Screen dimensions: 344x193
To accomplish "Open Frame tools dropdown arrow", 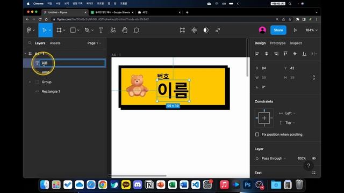I will pos(64,30).
